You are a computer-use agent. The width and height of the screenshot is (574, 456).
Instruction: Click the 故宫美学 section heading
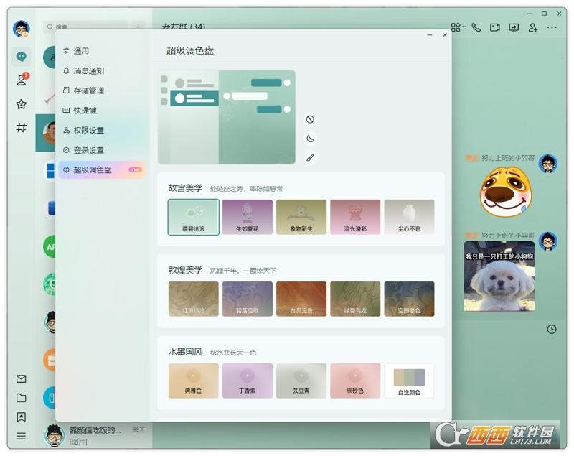pyautogui.click(x=185, y=188)
